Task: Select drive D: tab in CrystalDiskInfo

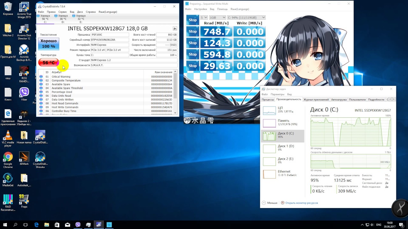Action: click(x=63, y=19)
